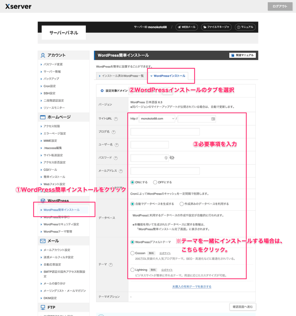Open the monokoto68.com domain dropdown
The height and width of the screenshot is (316, 296).
point(157,119)
